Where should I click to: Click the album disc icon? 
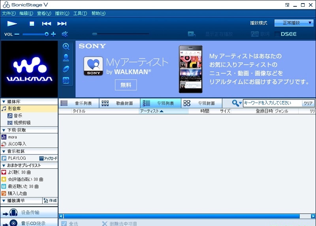[x=66, y=69]
